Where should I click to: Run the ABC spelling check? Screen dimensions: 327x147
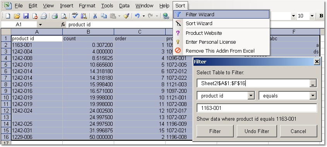click(75, 15)
